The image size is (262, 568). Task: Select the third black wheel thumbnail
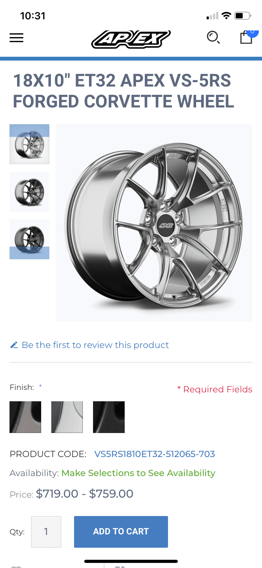[x=29, y=239]
